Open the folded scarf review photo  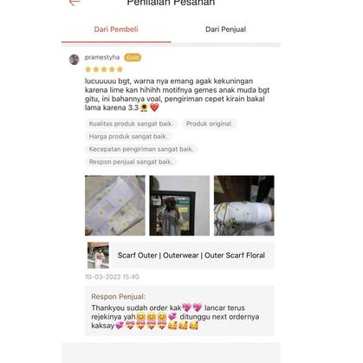click(x=115, y=205)
